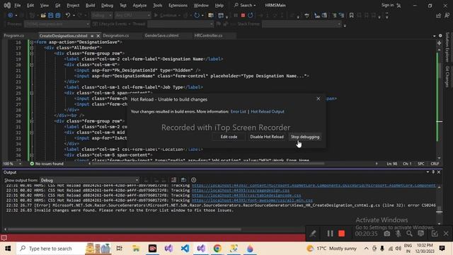Open the Thread dropdown in debug toolbar
The height and width of the screenshot is (255, 453).
pos(180,24)
